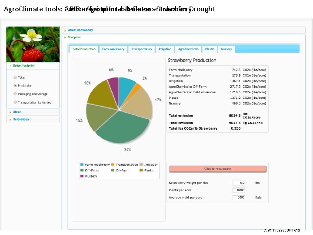Switch to the AgroChemicals tab
The image size is (313, 235).
(188, 49)
